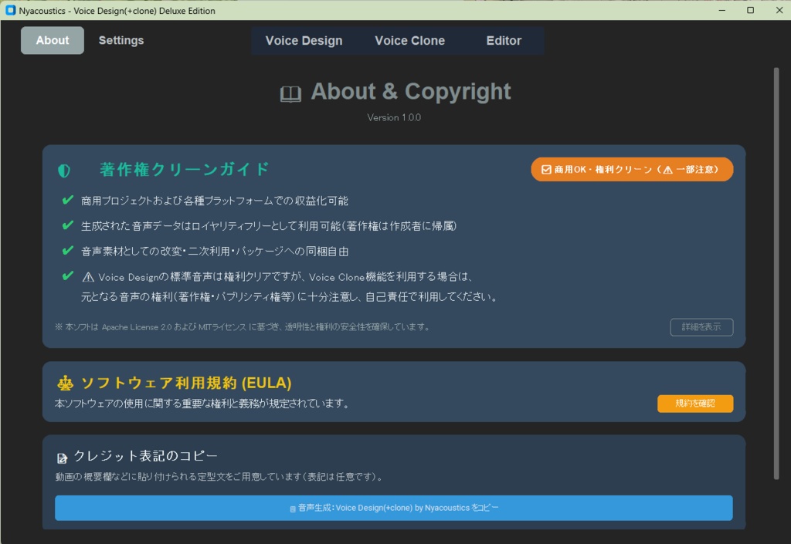Click the 規約を確認 button

click(695, 403)
